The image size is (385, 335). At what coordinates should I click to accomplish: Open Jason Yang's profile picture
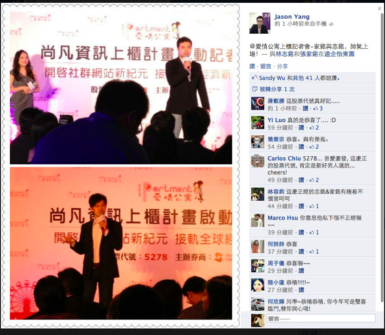coord(260,23)
